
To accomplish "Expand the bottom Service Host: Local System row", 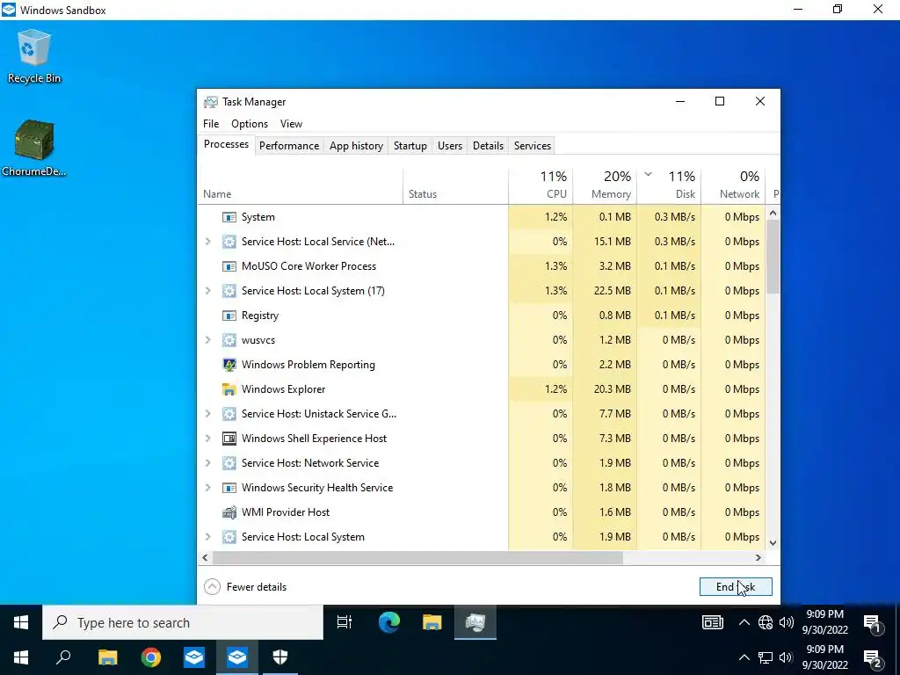I will pyautogui.click(x=207, y=537).
